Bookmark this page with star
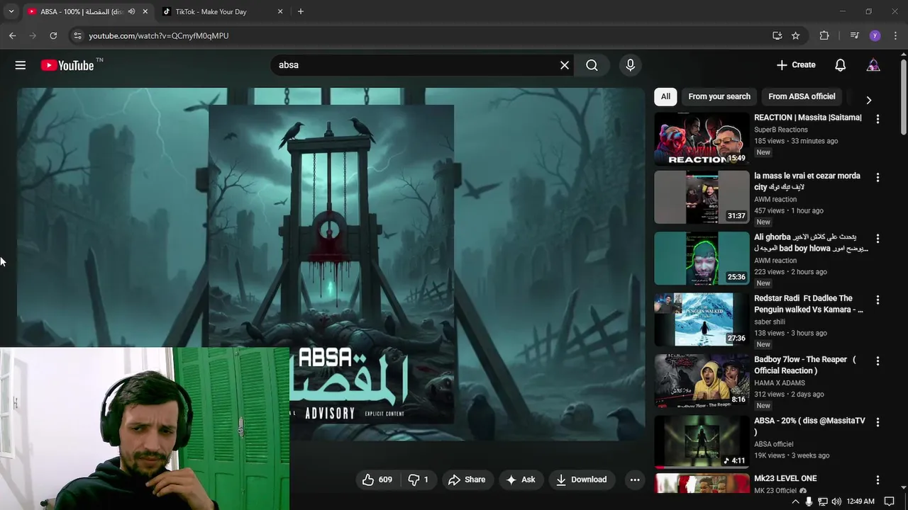The width and height of the screenshot is (908, 510). click(796, 35)
